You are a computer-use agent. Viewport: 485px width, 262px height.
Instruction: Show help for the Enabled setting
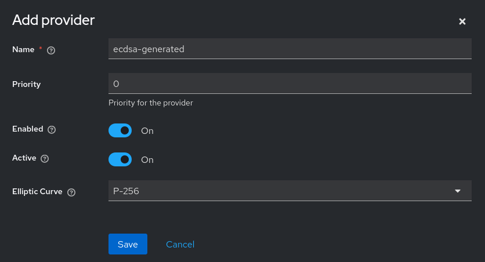tap(52, 130)
